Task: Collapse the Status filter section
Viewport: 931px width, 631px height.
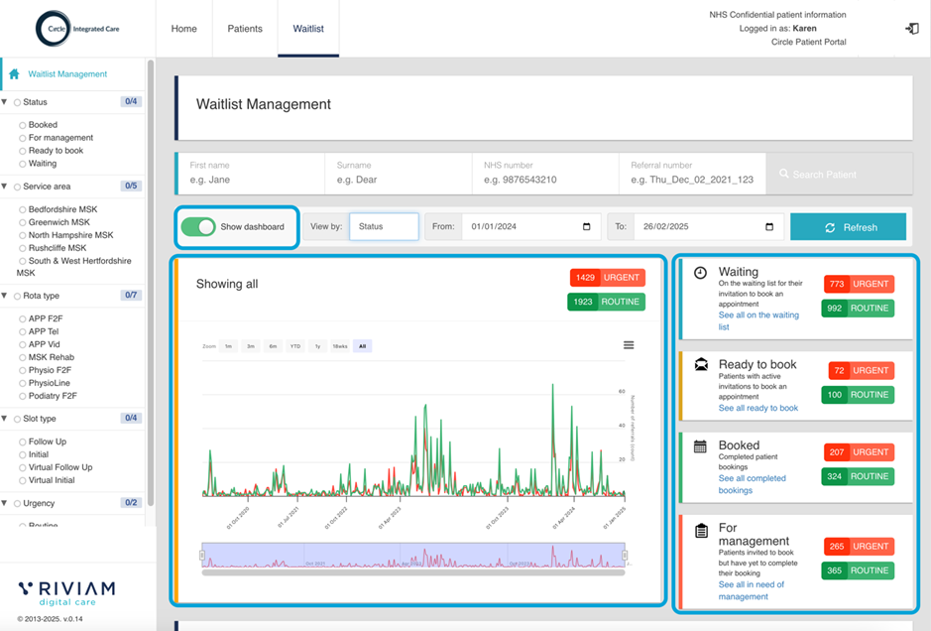Action: (x=5, y=102)
